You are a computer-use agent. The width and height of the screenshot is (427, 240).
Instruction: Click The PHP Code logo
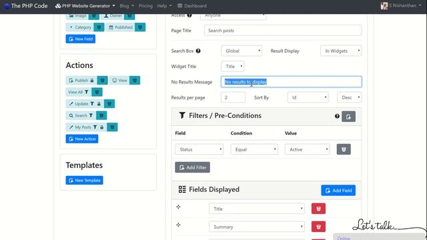[x=26, y=6]
